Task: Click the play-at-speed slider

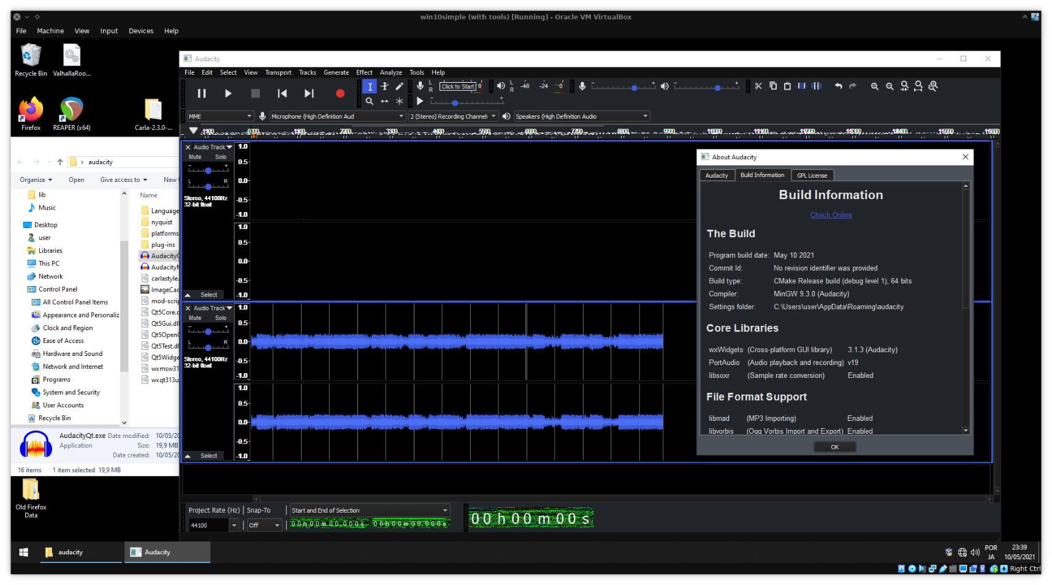Action: pyautogui.click(x=467, y=102)
